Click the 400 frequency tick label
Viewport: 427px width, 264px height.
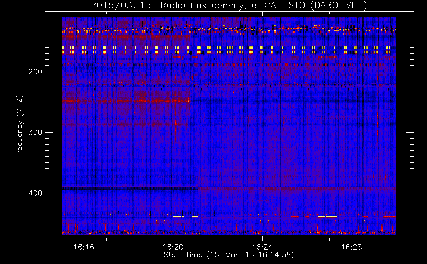35,193
